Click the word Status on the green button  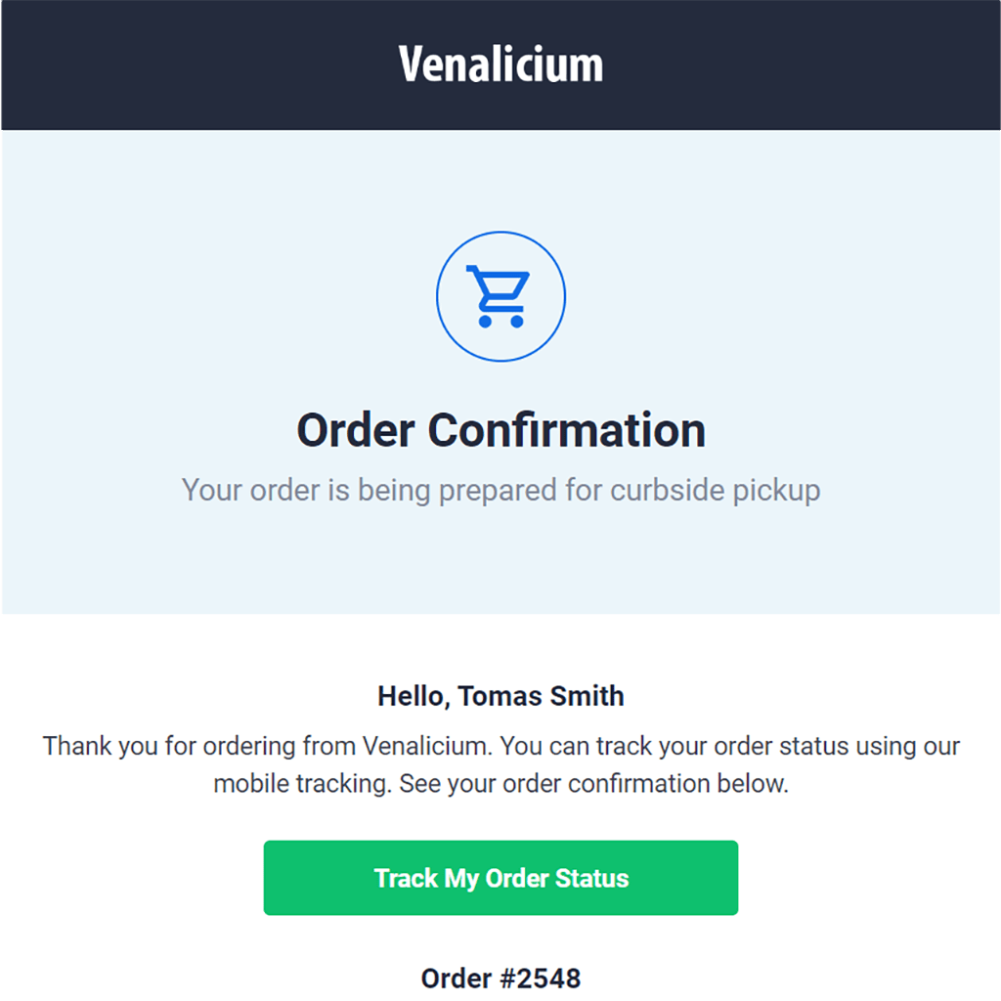coord(591,878)
